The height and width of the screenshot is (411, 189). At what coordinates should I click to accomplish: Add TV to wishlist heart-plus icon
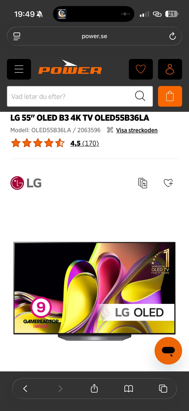pyautogui.click(x=168, y=183)
